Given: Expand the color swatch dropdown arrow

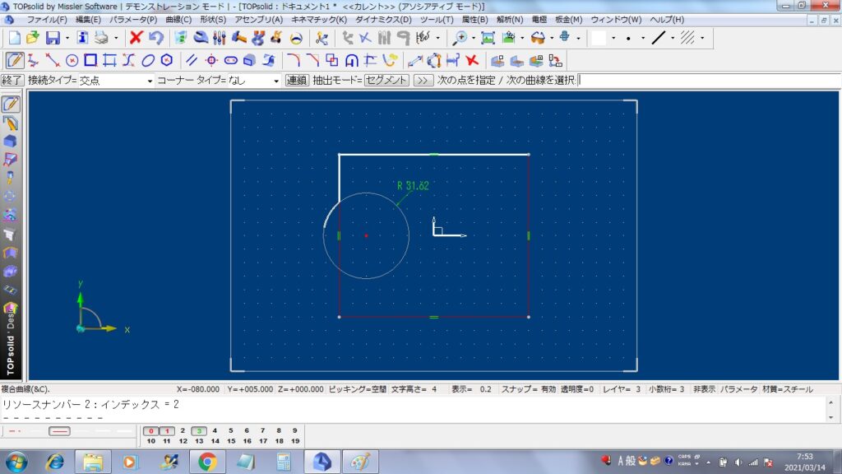Looking at the screenshot, I should [613, 38].
